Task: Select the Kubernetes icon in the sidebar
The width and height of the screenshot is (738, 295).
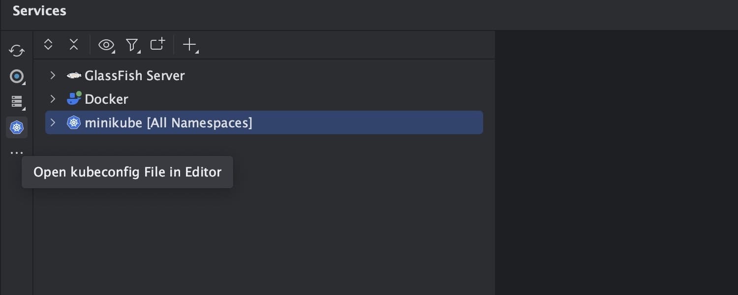Action: coord(16,127)
